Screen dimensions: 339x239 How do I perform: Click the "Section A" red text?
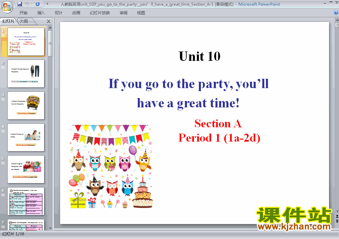[218, 124]
